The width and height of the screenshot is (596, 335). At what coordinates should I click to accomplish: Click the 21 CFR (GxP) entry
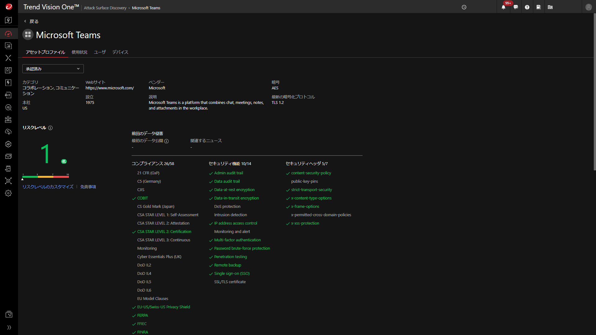coord(148,173)
